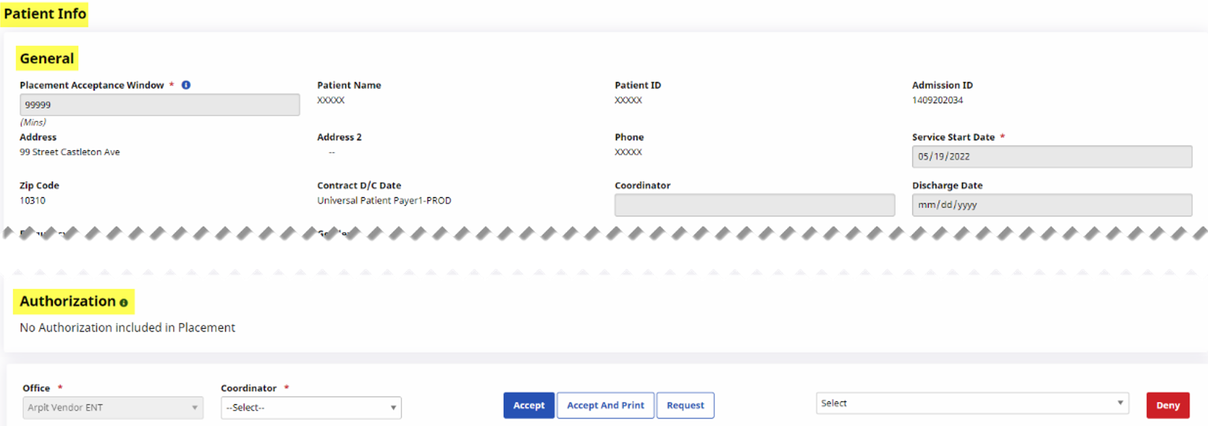
Task: Click the Placement Acceptance Window minutes field
Action: 160,105
